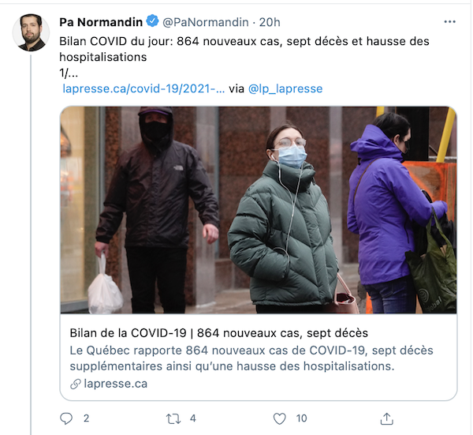Click the lapresse.ca domain in card footer

116,384
